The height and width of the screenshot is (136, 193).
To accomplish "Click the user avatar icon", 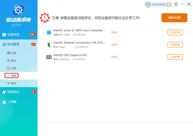I will [x=148, y=4].
